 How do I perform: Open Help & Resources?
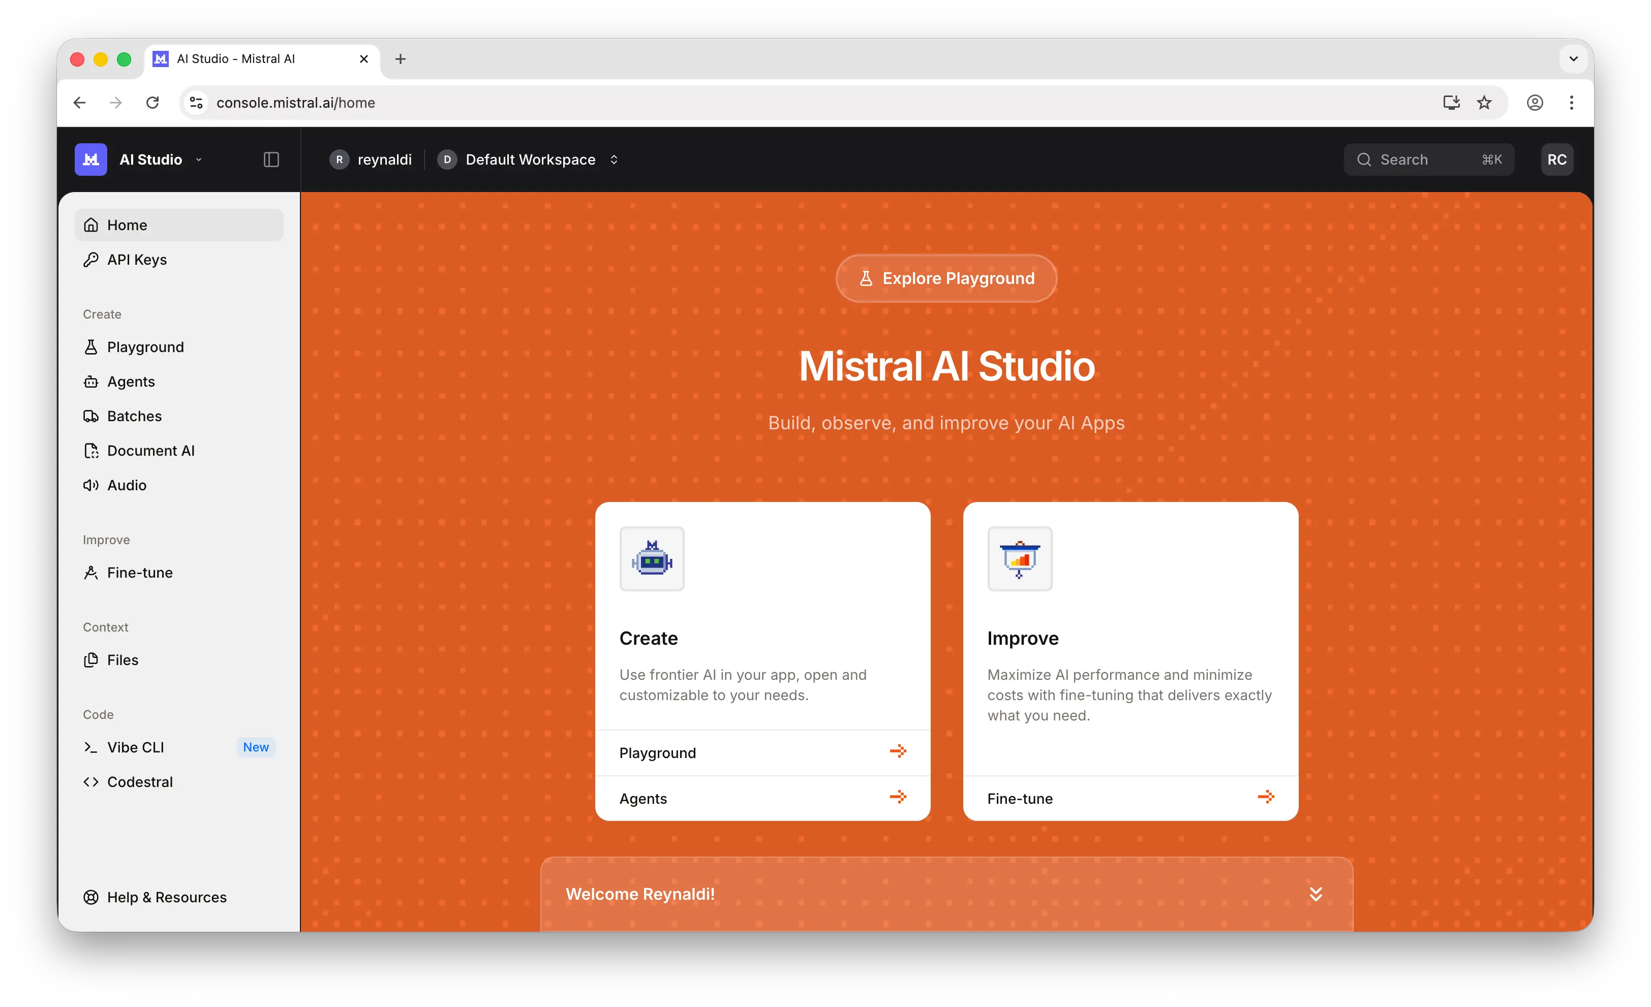[167, 897]
